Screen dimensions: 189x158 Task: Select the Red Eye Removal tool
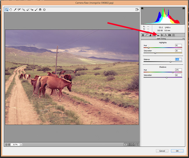[x=32, y=10]
